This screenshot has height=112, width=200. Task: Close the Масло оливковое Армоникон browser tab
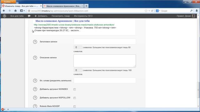coord(82,6)
